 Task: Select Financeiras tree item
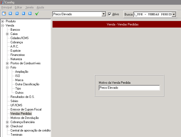coord(18,55)
